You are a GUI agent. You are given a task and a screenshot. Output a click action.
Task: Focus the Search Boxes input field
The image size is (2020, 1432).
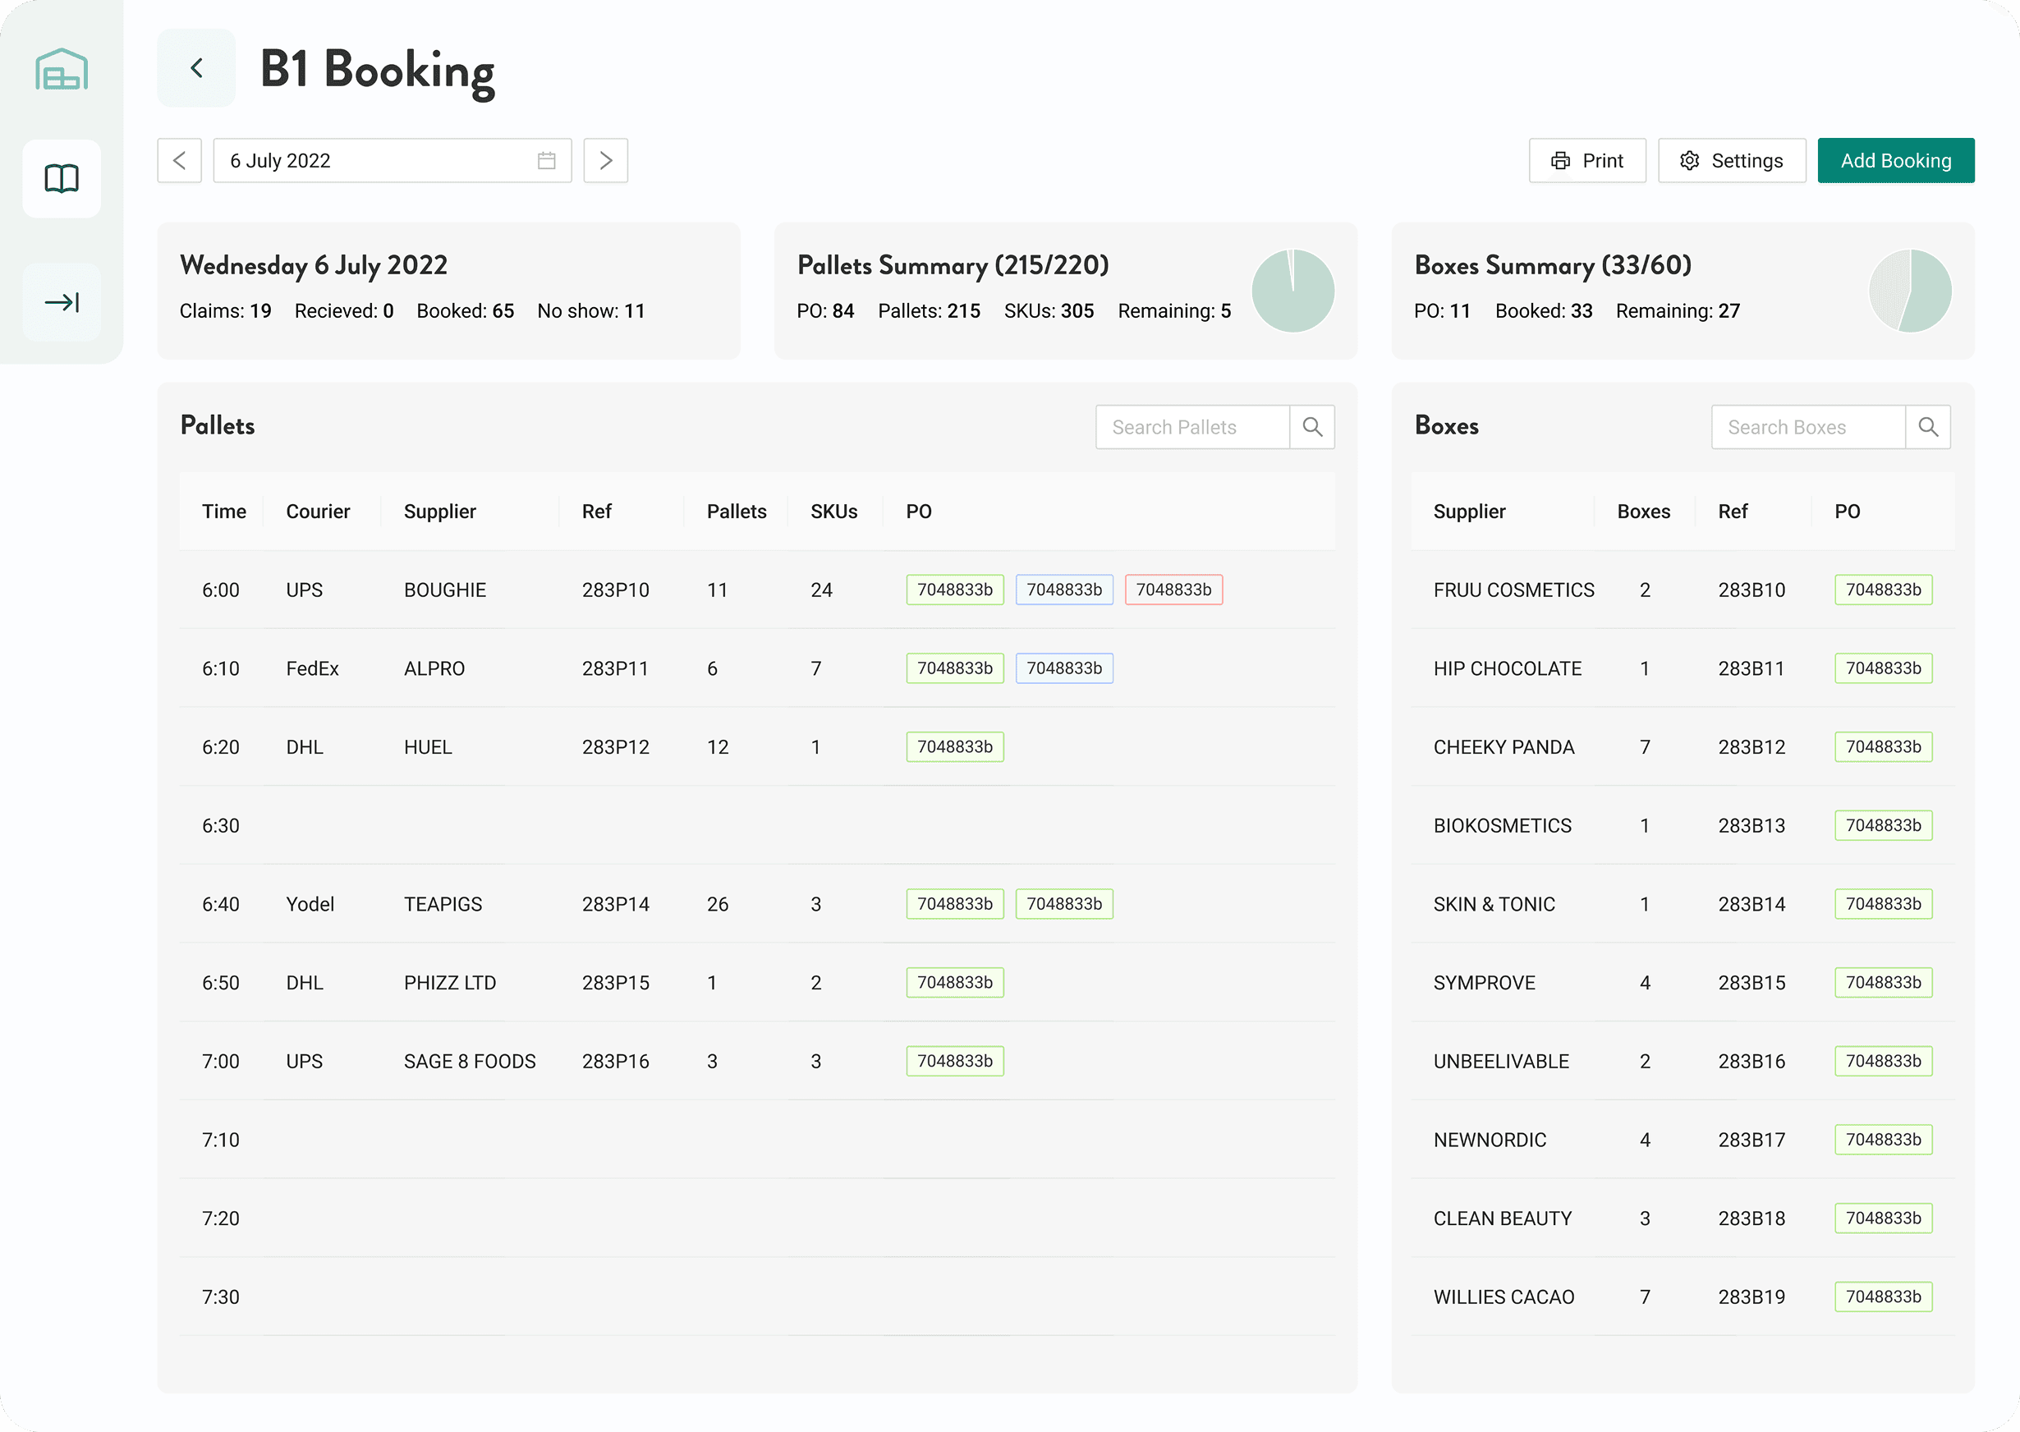tap(1807, 428)
